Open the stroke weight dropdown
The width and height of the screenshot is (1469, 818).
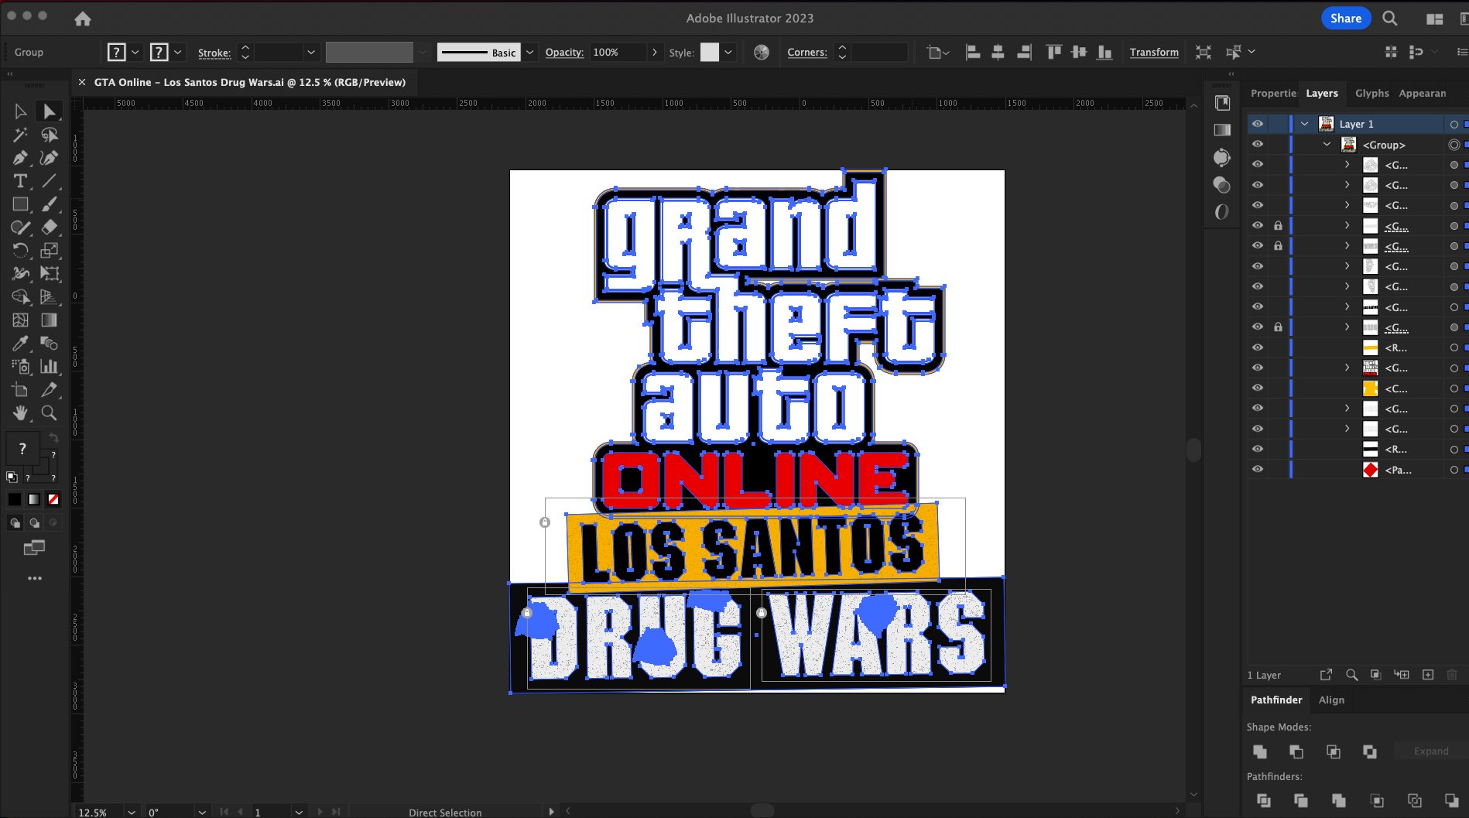tap(311, 52)
